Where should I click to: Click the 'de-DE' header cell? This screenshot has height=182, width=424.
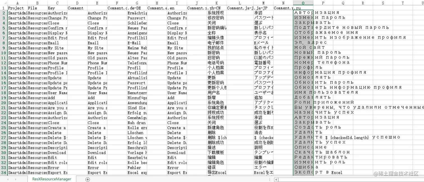tap(137, 8)
